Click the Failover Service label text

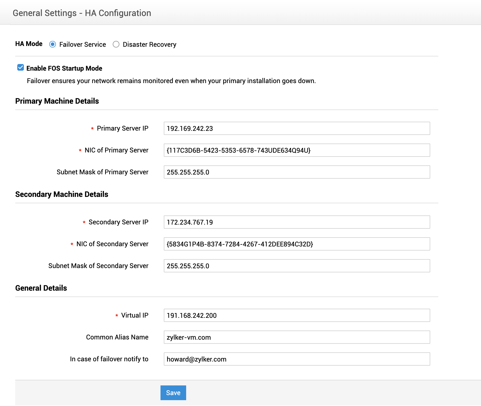click(83, 44)
